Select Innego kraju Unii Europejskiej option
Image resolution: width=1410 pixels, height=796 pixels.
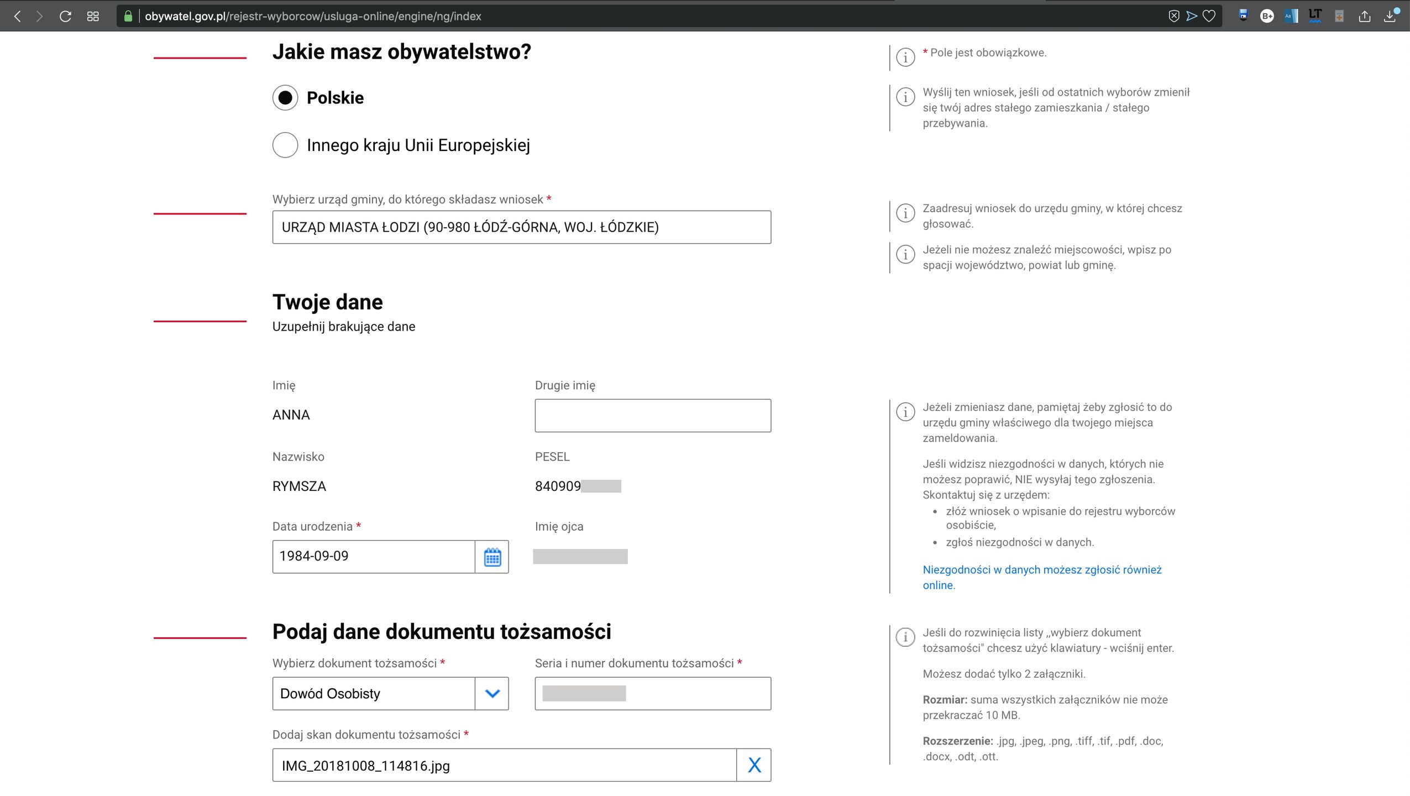click(x=285, y=145)
